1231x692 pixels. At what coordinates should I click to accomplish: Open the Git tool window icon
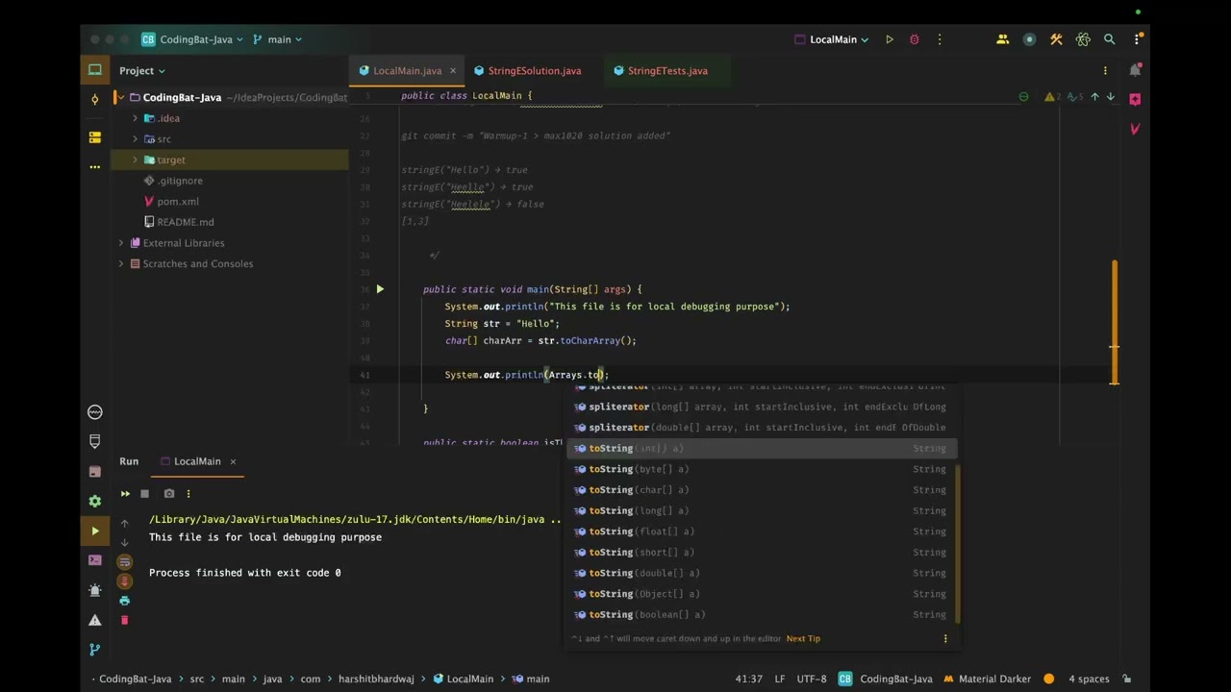point(94,650)
